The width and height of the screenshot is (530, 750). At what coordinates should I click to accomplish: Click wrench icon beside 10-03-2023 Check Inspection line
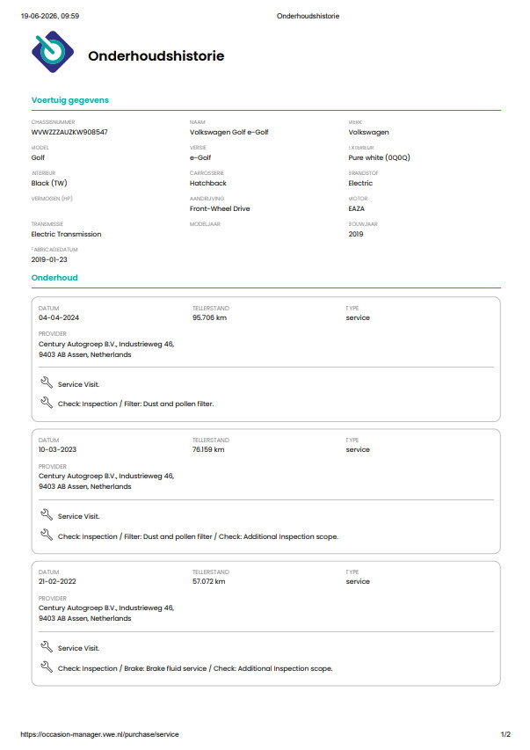point(47,535)
